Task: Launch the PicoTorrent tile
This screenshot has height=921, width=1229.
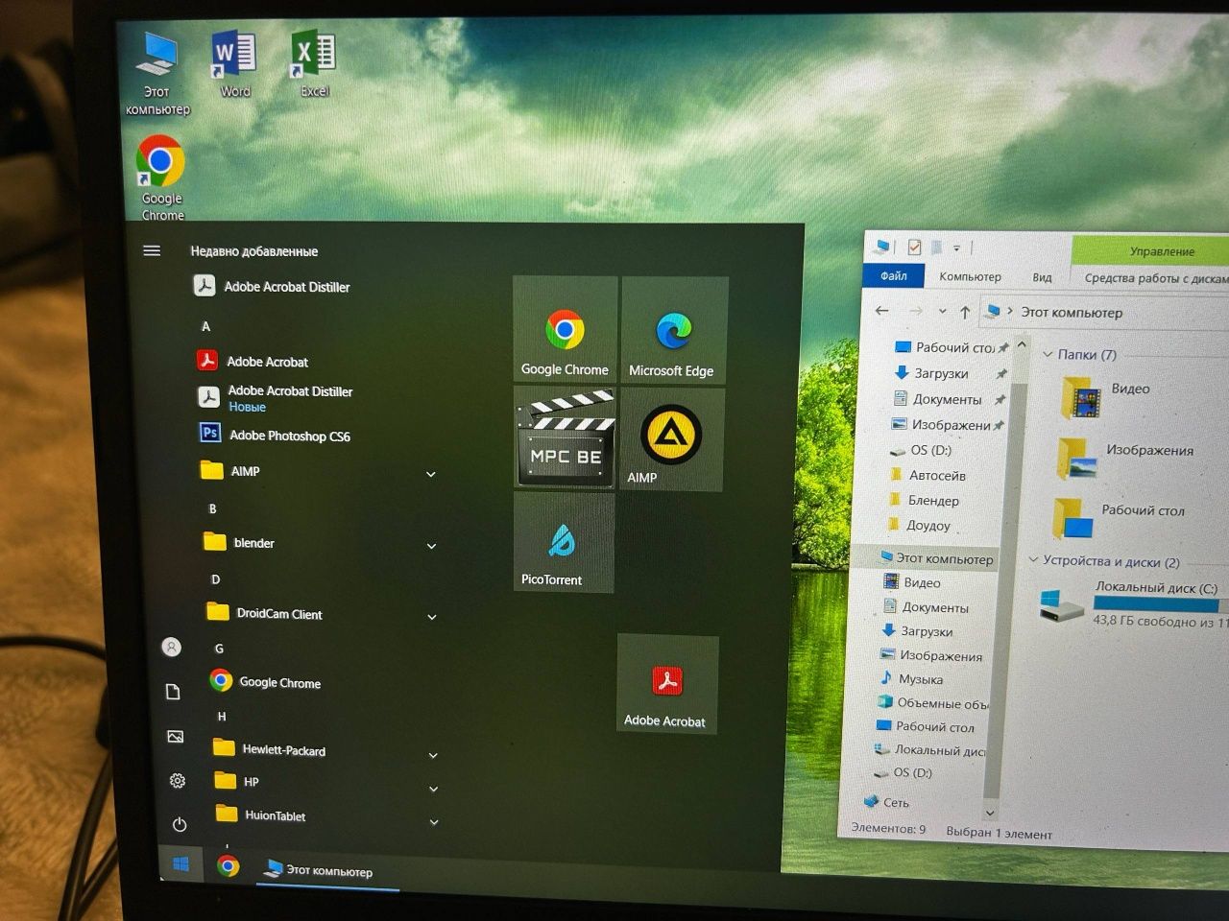Action: pyautogui.click(x=563, y=543)
